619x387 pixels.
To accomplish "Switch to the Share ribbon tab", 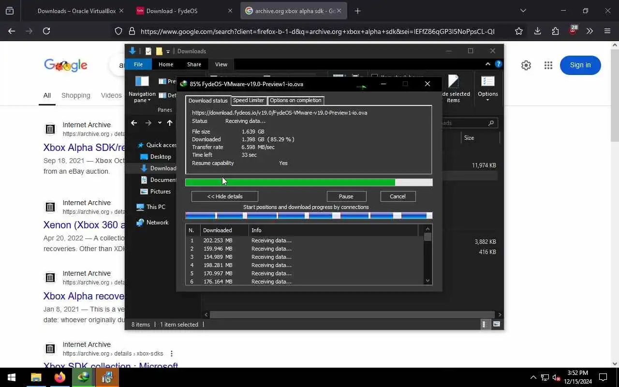I will (x=194, y=64).
